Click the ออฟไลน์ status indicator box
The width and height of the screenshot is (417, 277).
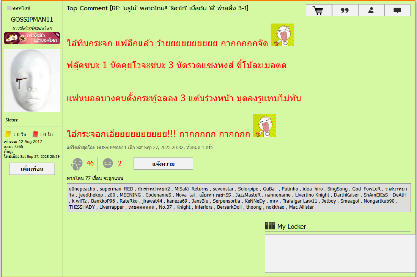pos(9,8)
